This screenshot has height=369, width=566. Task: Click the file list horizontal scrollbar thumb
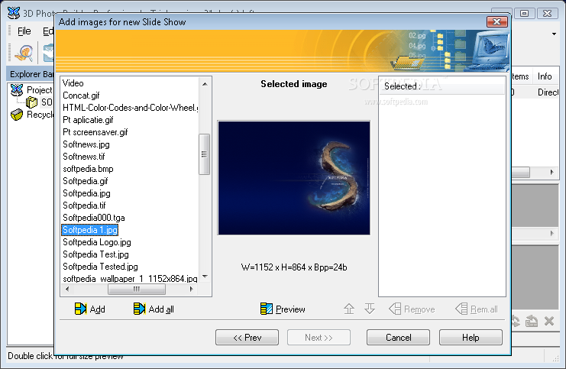(x=137, y=289)
